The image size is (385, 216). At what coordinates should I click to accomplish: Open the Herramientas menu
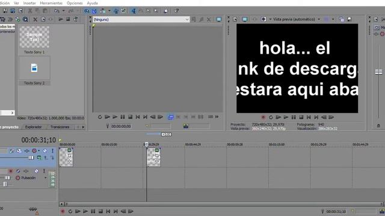point(51,3)
